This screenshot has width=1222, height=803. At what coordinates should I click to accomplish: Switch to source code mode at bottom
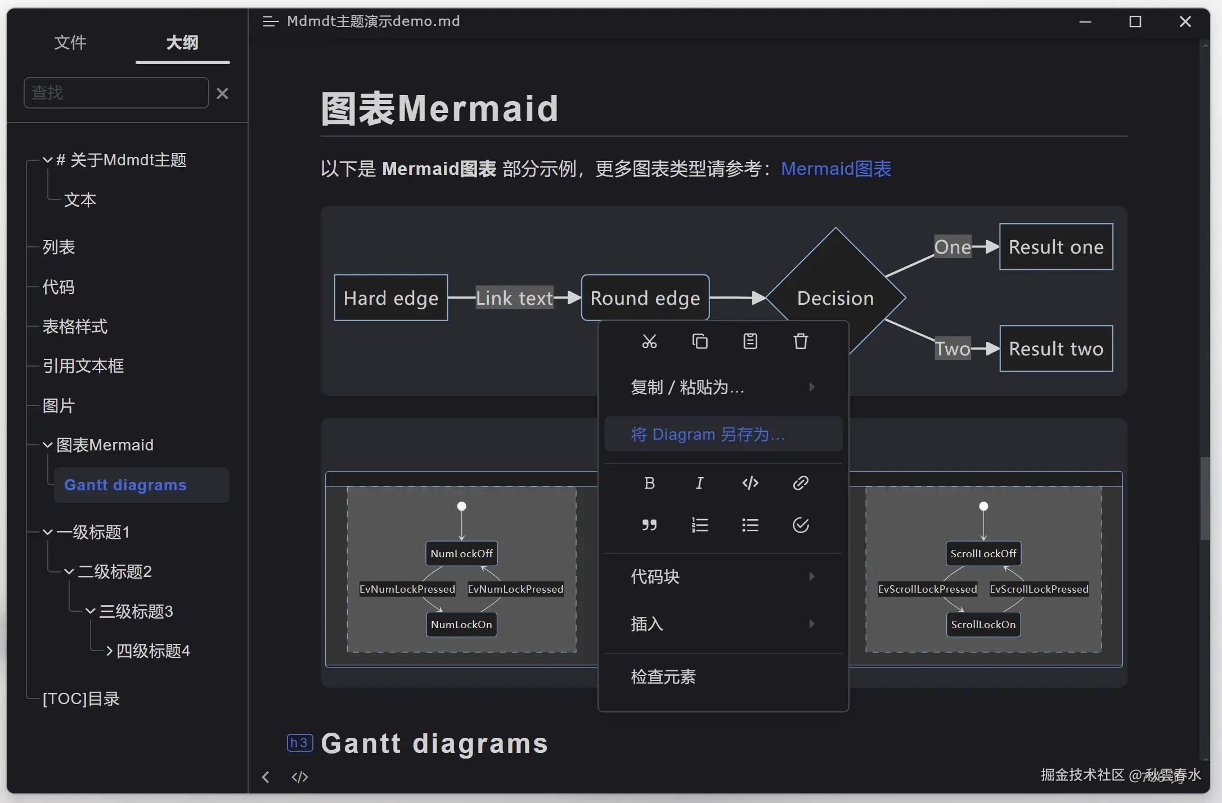coord(299,777)
